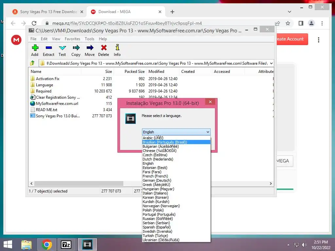The width and height of the screenshot is (335, 251).
Task: Choose Turkish (Türkçe) option
Action: click(176, 236)
